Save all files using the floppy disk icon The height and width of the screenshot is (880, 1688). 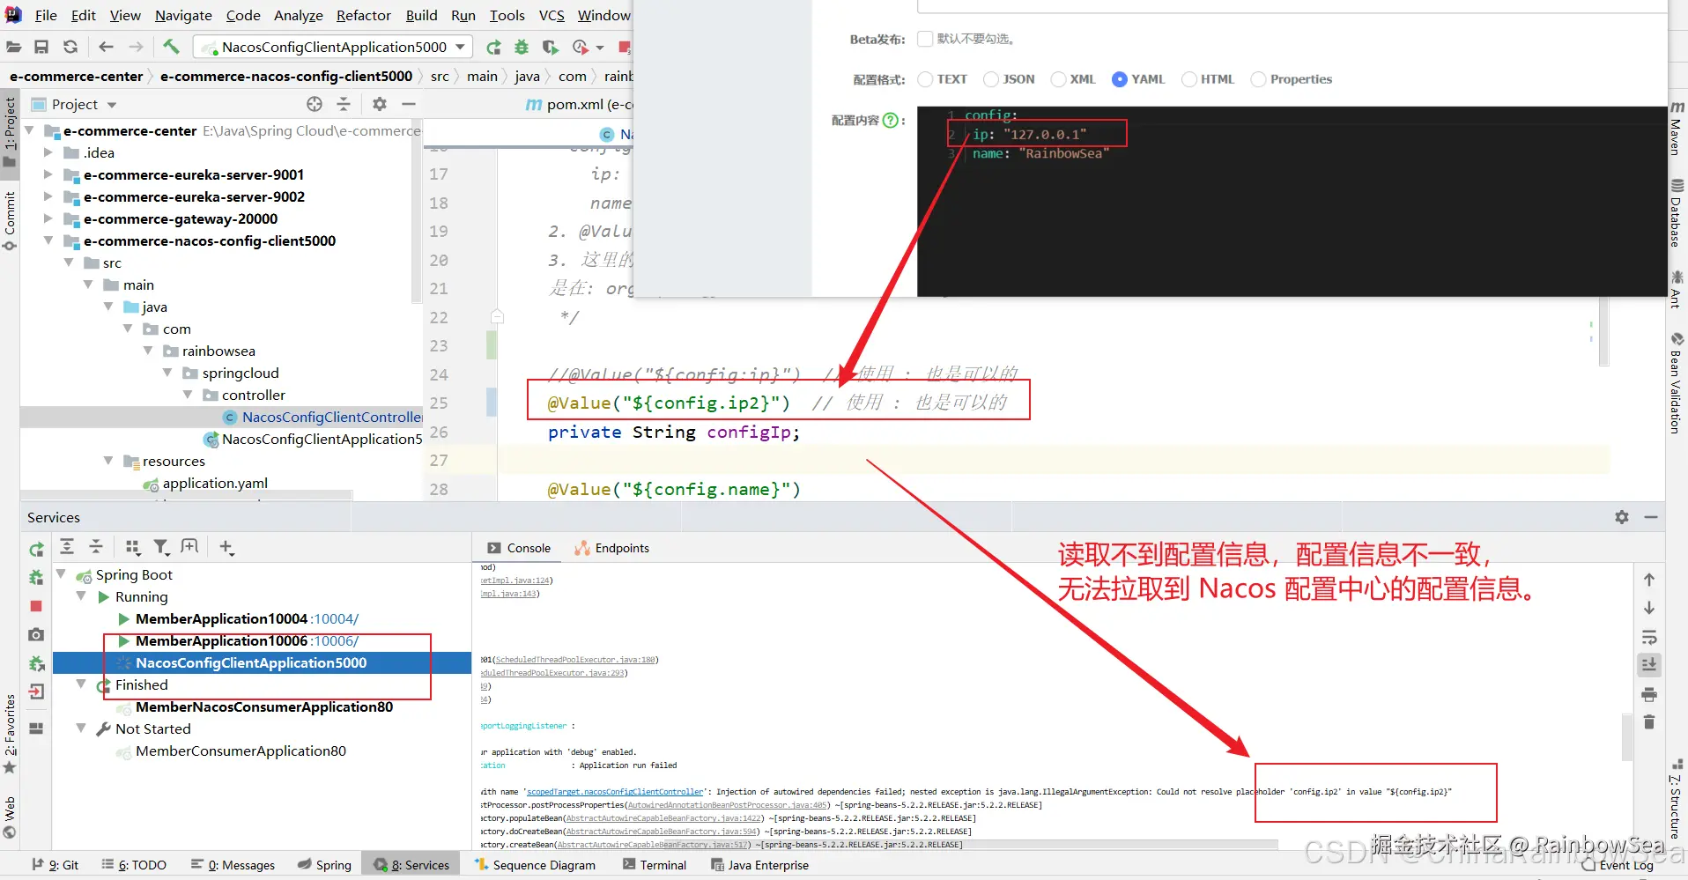41,47
